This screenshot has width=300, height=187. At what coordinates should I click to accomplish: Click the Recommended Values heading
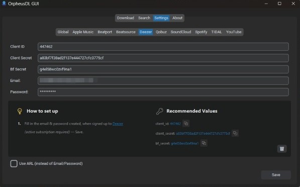pyautogui.click(x=192, y=111)
